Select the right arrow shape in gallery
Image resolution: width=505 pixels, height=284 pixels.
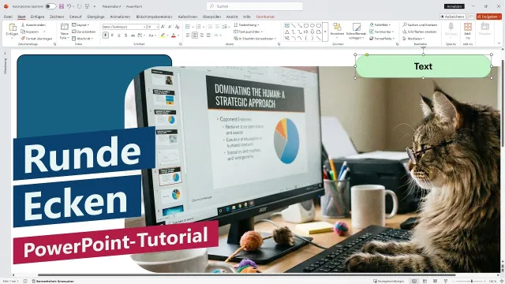(306, 32)
